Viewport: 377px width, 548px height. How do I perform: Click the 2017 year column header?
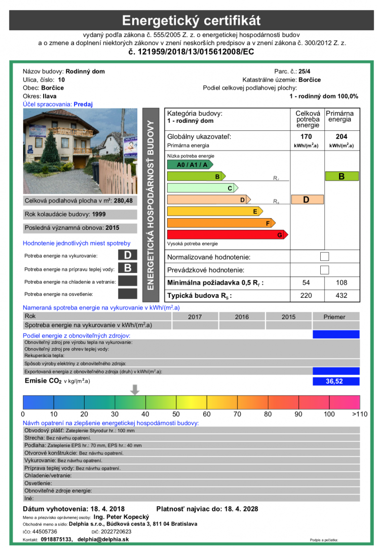coord(195,317)
